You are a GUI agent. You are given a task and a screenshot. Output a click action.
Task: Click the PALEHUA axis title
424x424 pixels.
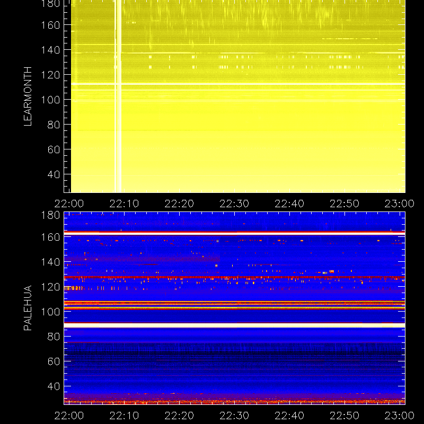pos(28,308)
